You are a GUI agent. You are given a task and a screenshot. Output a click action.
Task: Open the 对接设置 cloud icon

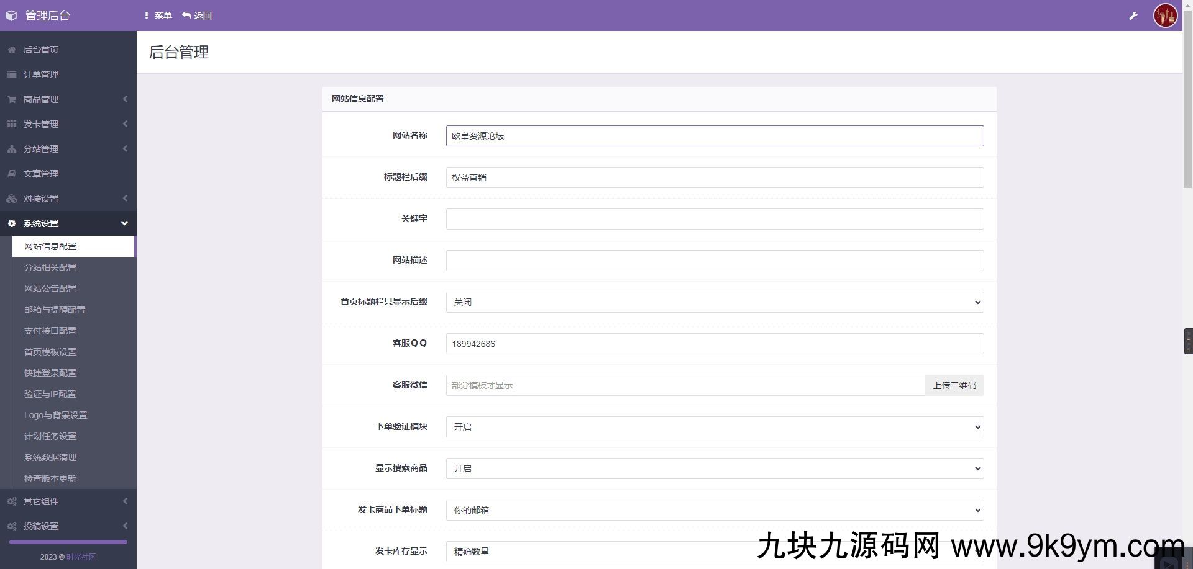pyautogui.click(x=11, y=199)
